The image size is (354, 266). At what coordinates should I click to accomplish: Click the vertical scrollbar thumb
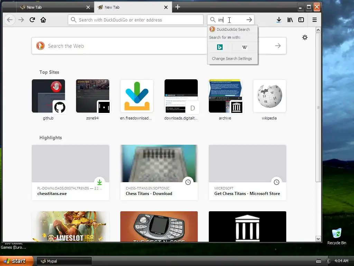[318, 107]
